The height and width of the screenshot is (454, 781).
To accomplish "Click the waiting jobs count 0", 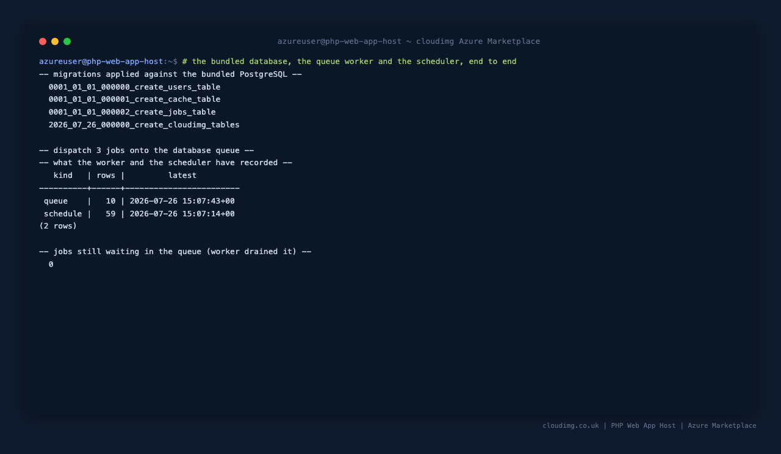I will (x=51, y=264).
